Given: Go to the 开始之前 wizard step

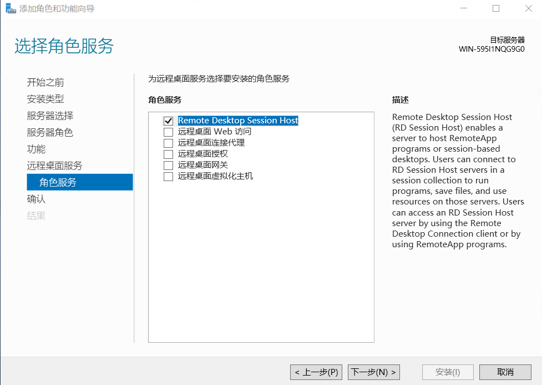Looking at the screenshot, I should (x=45, y=82).
